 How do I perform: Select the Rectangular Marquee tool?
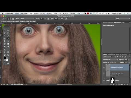tap(5, 30)
